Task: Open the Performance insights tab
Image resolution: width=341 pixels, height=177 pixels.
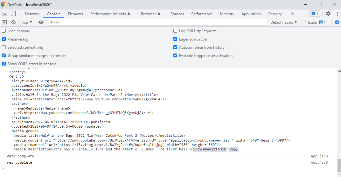Action: (110, 14)
